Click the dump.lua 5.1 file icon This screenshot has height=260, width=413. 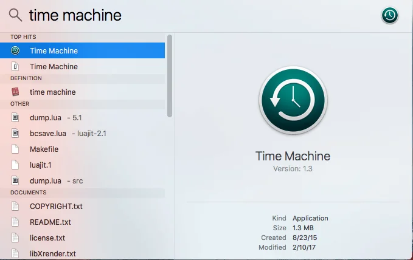click(x=16, y=118)
